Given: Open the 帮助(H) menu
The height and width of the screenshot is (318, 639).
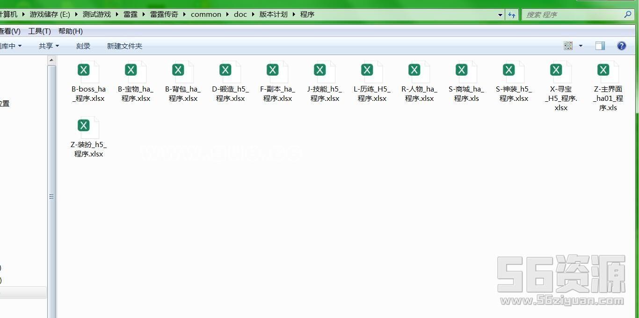Looking at the screenshot, I should (x=70, y=31).
